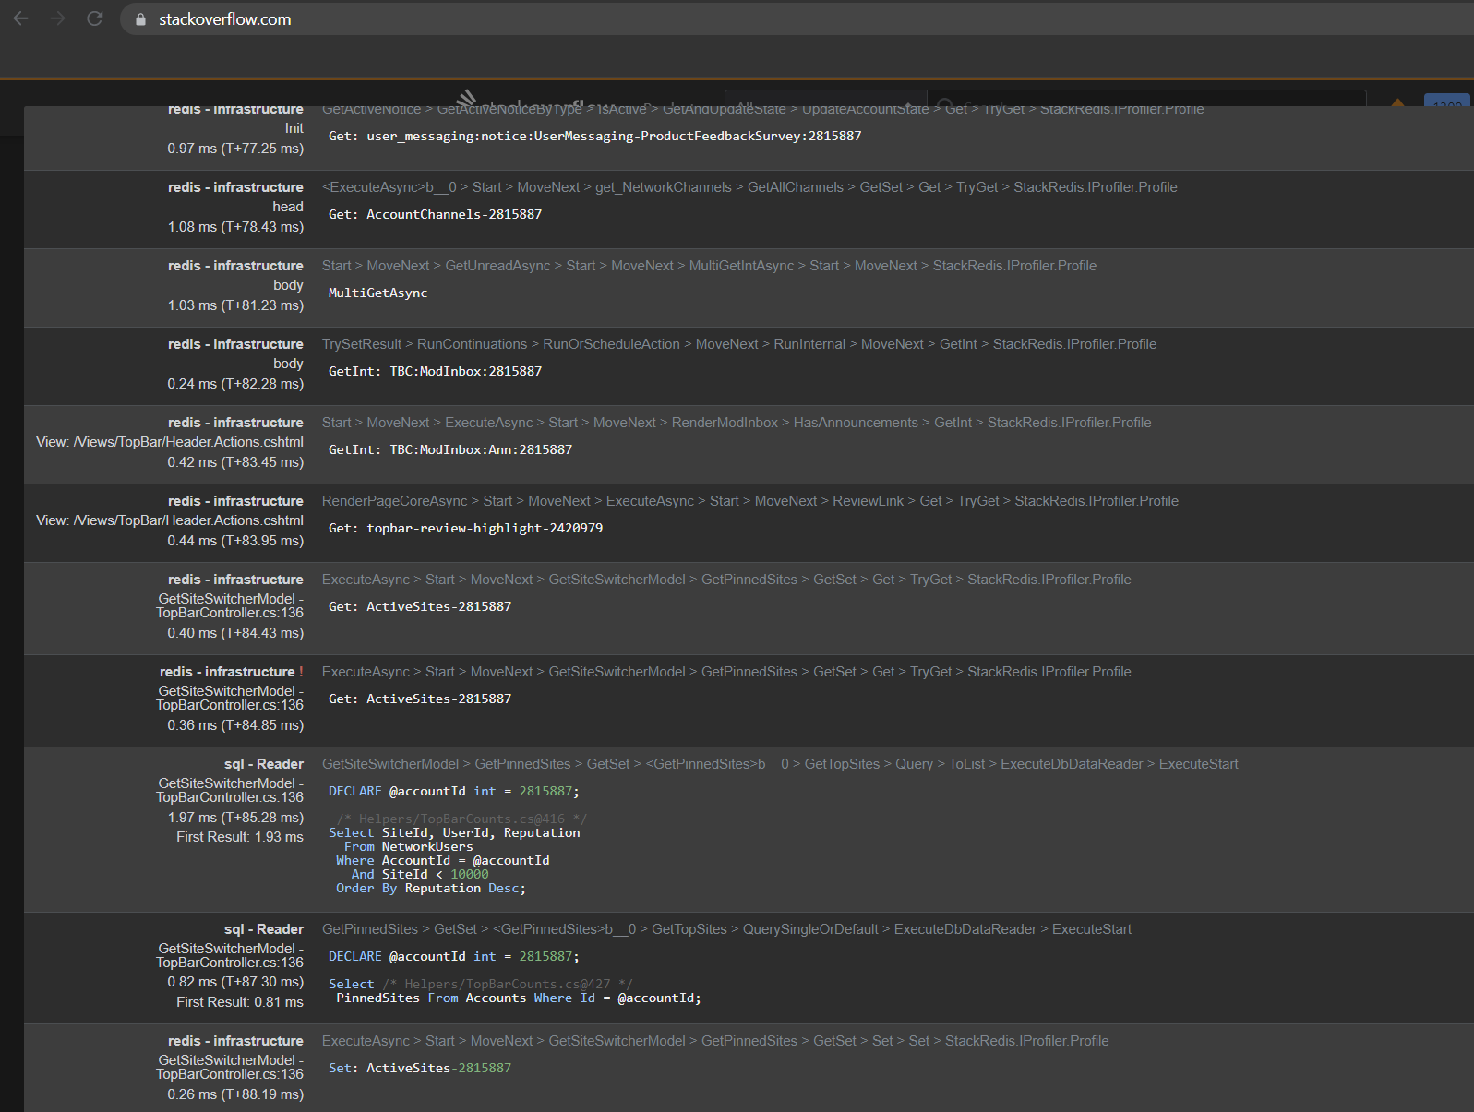Click the RenderModInbox stack trace line
The width and height of the screenshot is (1474, 1112).
click(x=737, y=423)
